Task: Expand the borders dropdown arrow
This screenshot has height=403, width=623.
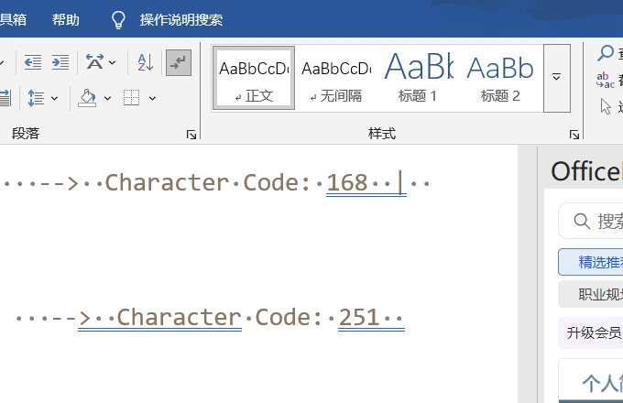Action: point(153,98)
